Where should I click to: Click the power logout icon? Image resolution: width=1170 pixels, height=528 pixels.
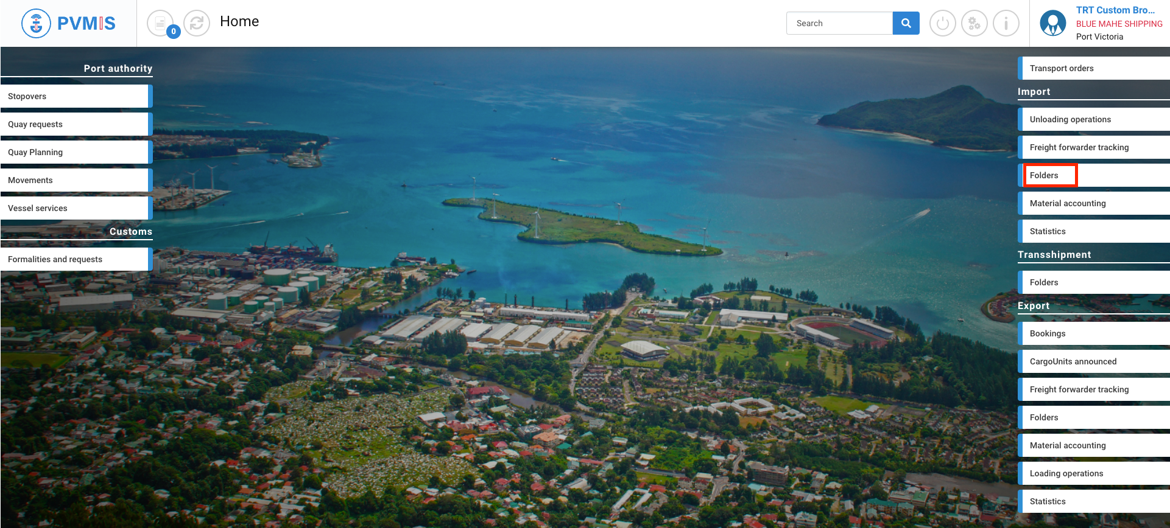point(942,24)
